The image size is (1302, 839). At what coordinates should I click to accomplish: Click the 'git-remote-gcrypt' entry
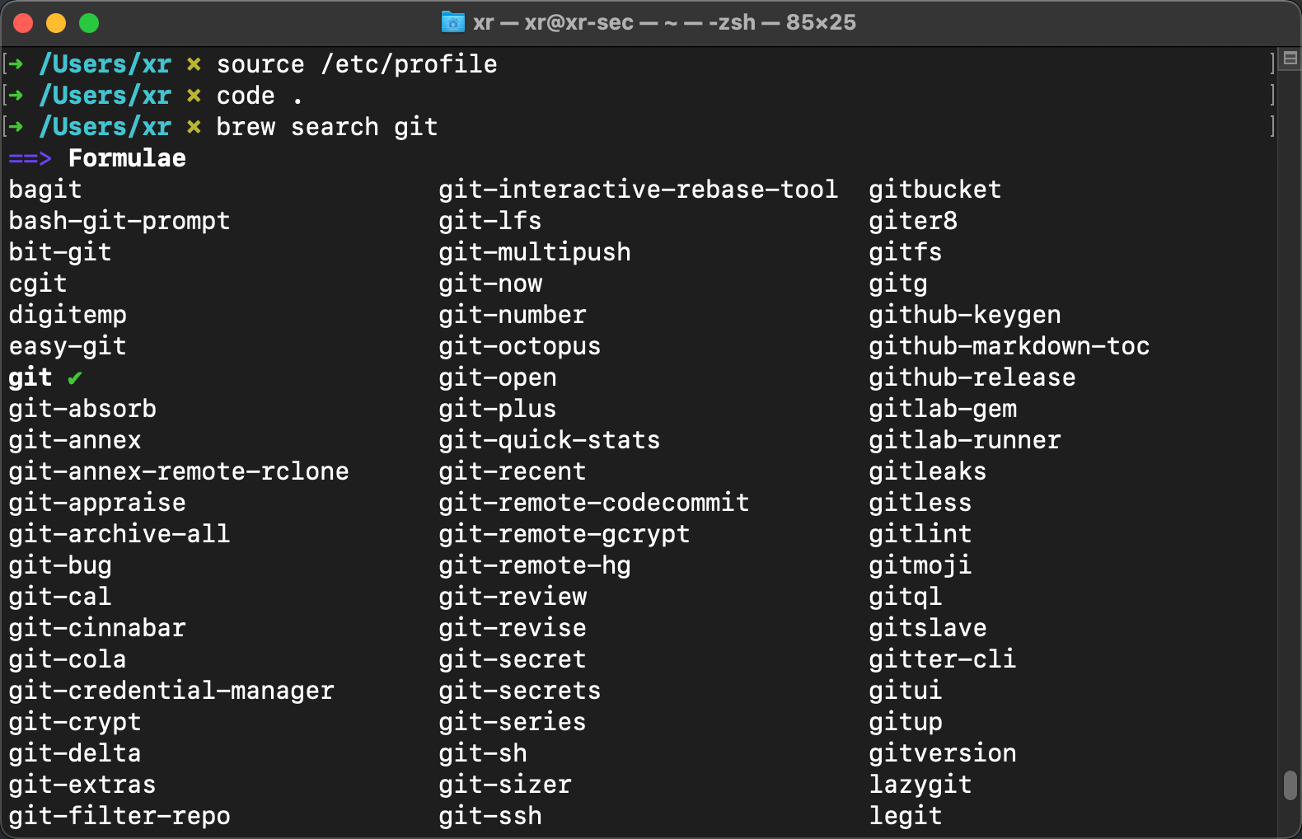(x=564, y=534)
